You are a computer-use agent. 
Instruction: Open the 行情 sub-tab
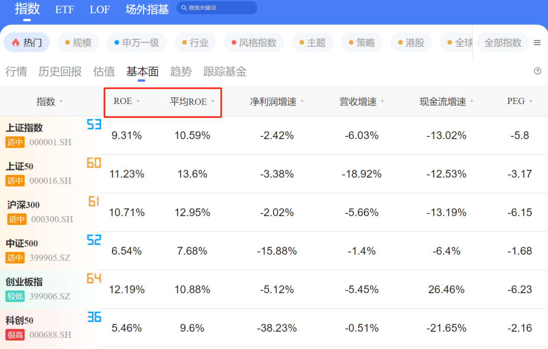tap(16, 71)
